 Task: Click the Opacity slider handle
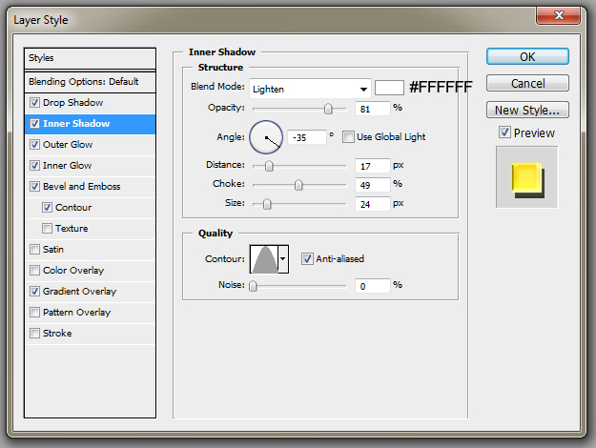coord(328,109)
